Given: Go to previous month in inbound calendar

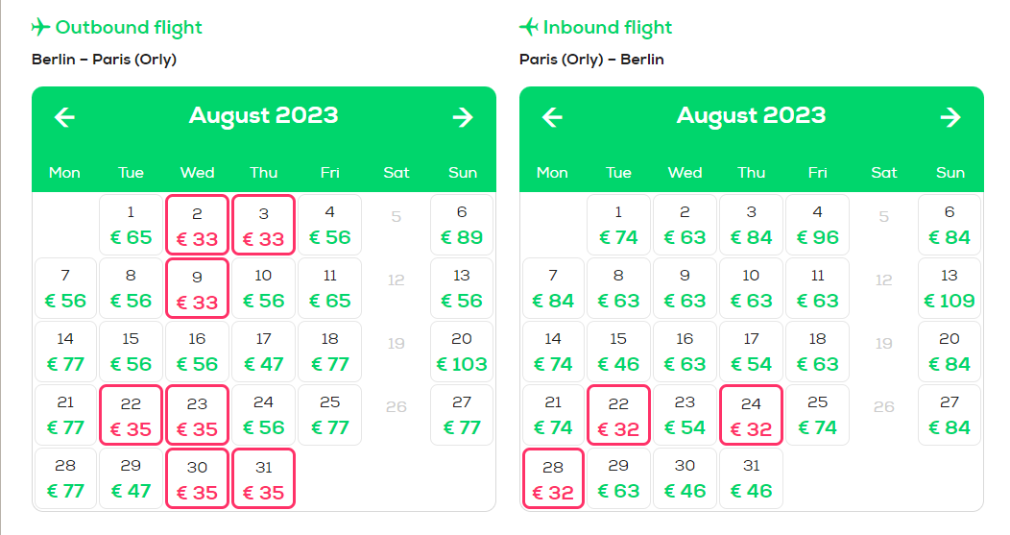Looking at the screenshot, I should [x=552, y=116].
